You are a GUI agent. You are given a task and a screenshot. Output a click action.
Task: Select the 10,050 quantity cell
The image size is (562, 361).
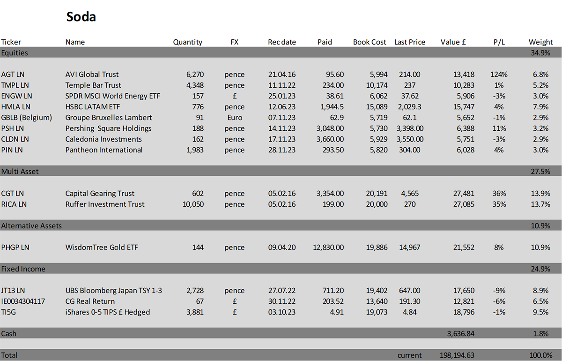193,204
